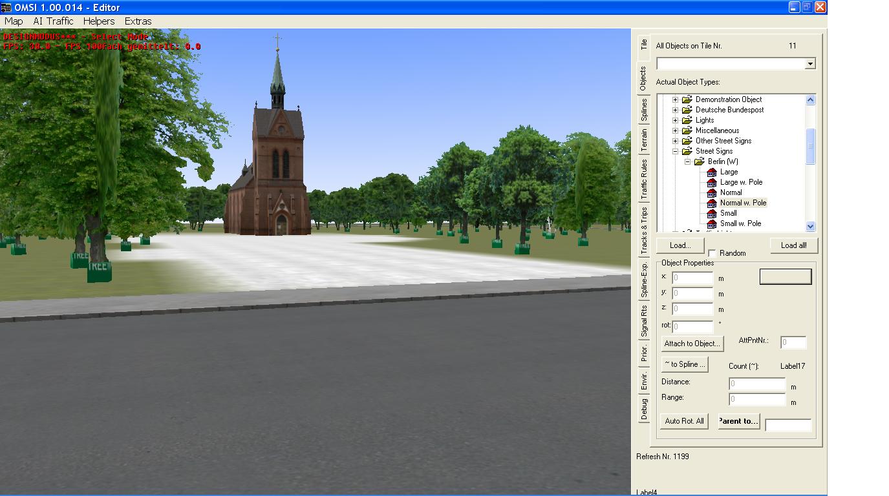889x496 pixels.
Task: Switch to the Splines tab
Action: 644,110
